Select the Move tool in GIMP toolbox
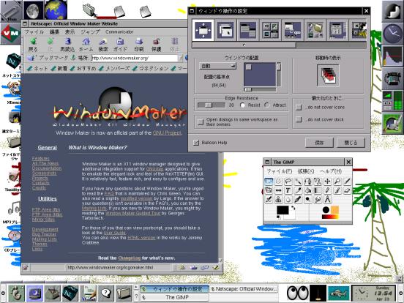 point(327,182)
